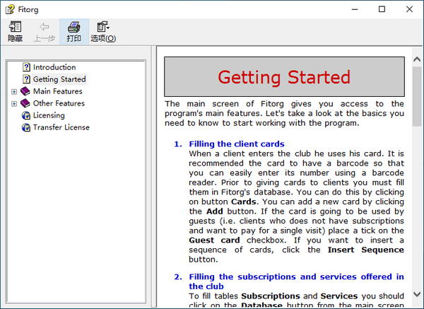This screenshot has width=424, height=309.
Task: Maximize the Fitorg help window
Action: 382,9
